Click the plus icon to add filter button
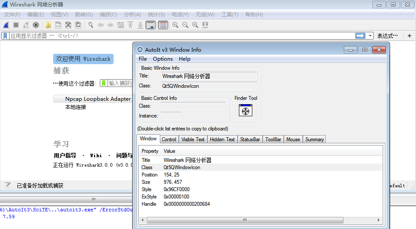The width and height of the screenshot is (416, 229). [x=410, y=36]
